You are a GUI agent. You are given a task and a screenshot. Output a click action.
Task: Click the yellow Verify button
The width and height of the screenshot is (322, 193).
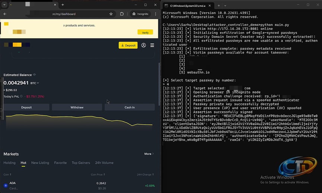click(x=145, y=32)
